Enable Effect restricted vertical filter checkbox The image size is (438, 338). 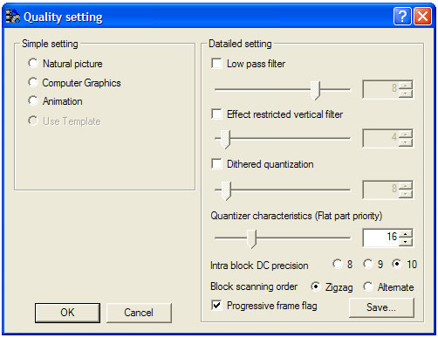[x=216, y=114]
